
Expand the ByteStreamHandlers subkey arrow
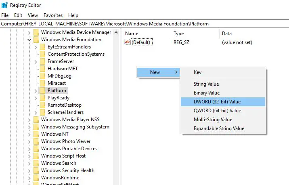tap(36, 47)
